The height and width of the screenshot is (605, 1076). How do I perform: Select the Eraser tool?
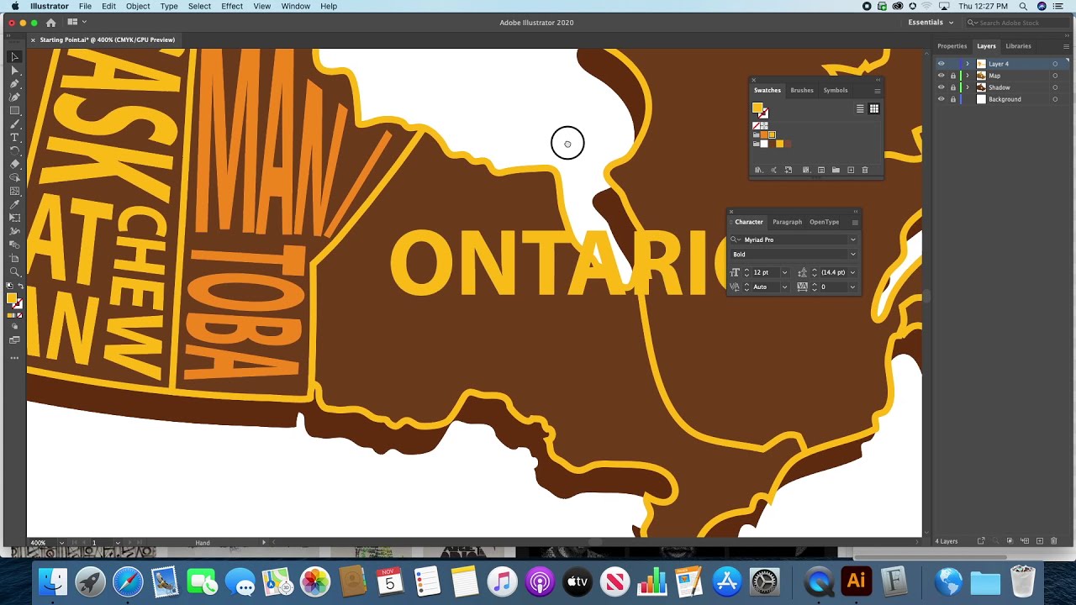[15, 165]
